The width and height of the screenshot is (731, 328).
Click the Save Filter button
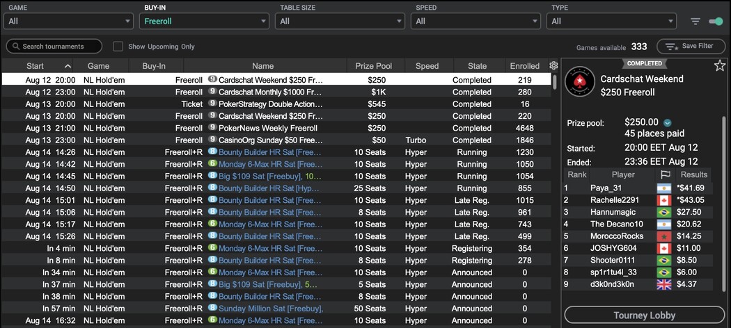coord(691,47)
